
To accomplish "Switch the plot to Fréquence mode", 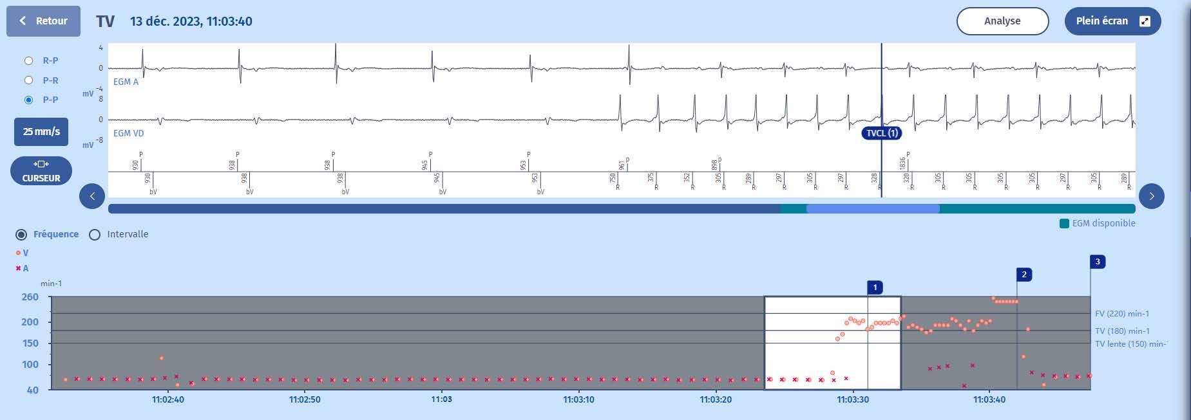I will tap(22, 235).
